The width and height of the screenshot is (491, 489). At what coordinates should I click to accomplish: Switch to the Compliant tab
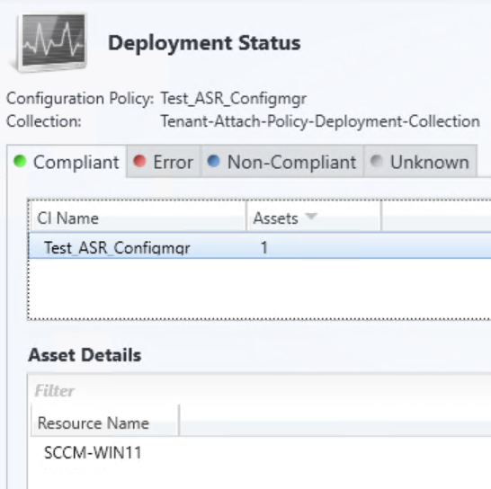(x=67, y=162)
